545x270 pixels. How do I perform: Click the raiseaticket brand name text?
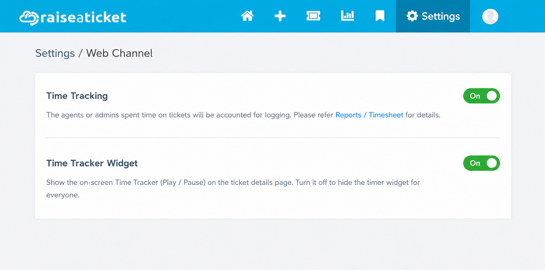(x=83, y=17)
